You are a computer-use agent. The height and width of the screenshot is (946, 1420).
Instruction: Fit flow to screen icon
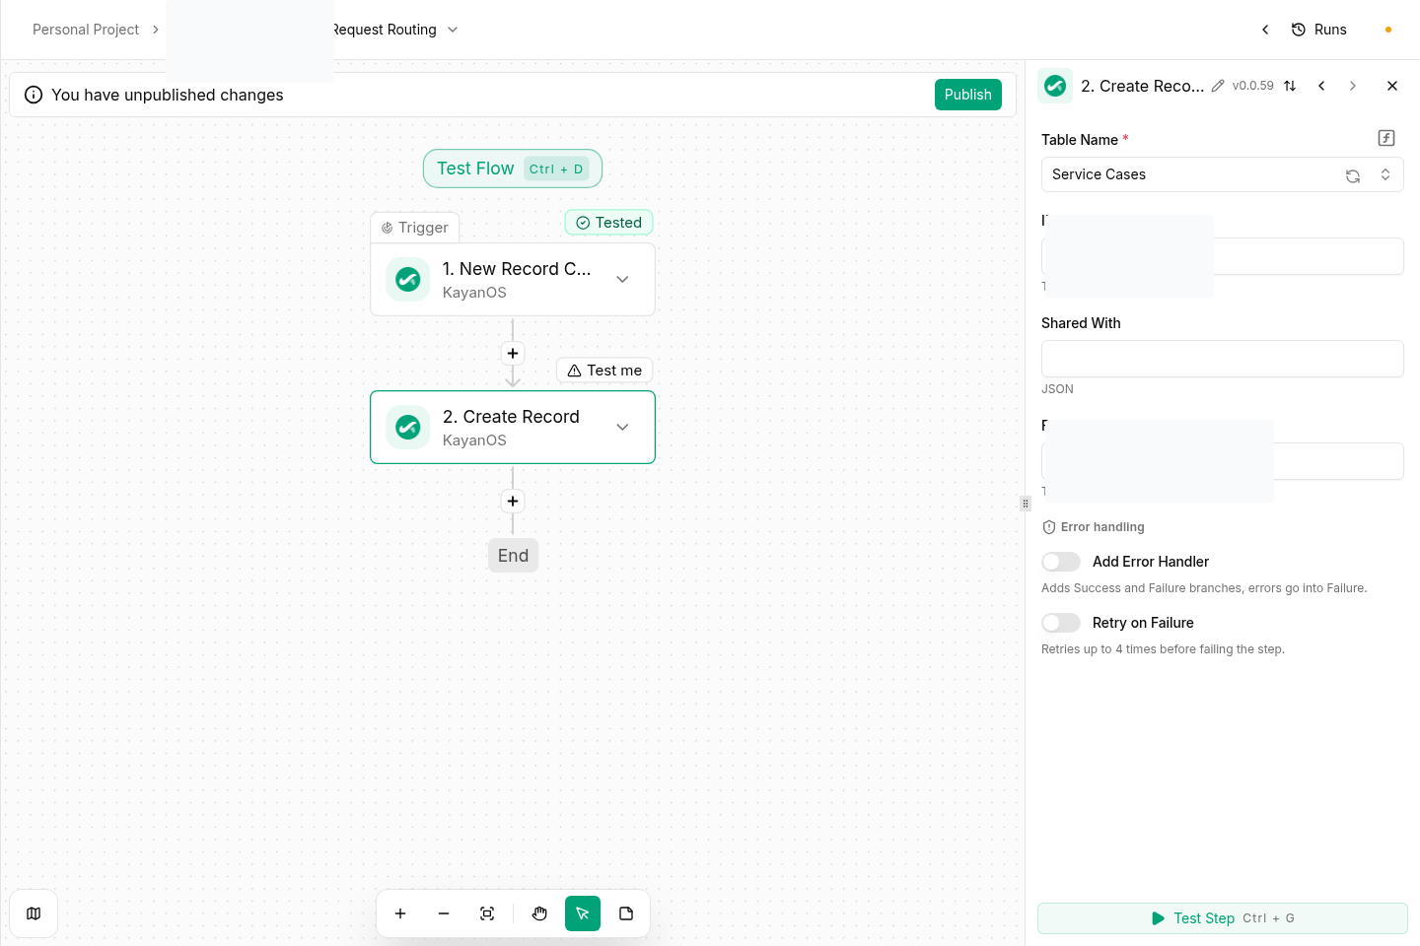point(487,913)
